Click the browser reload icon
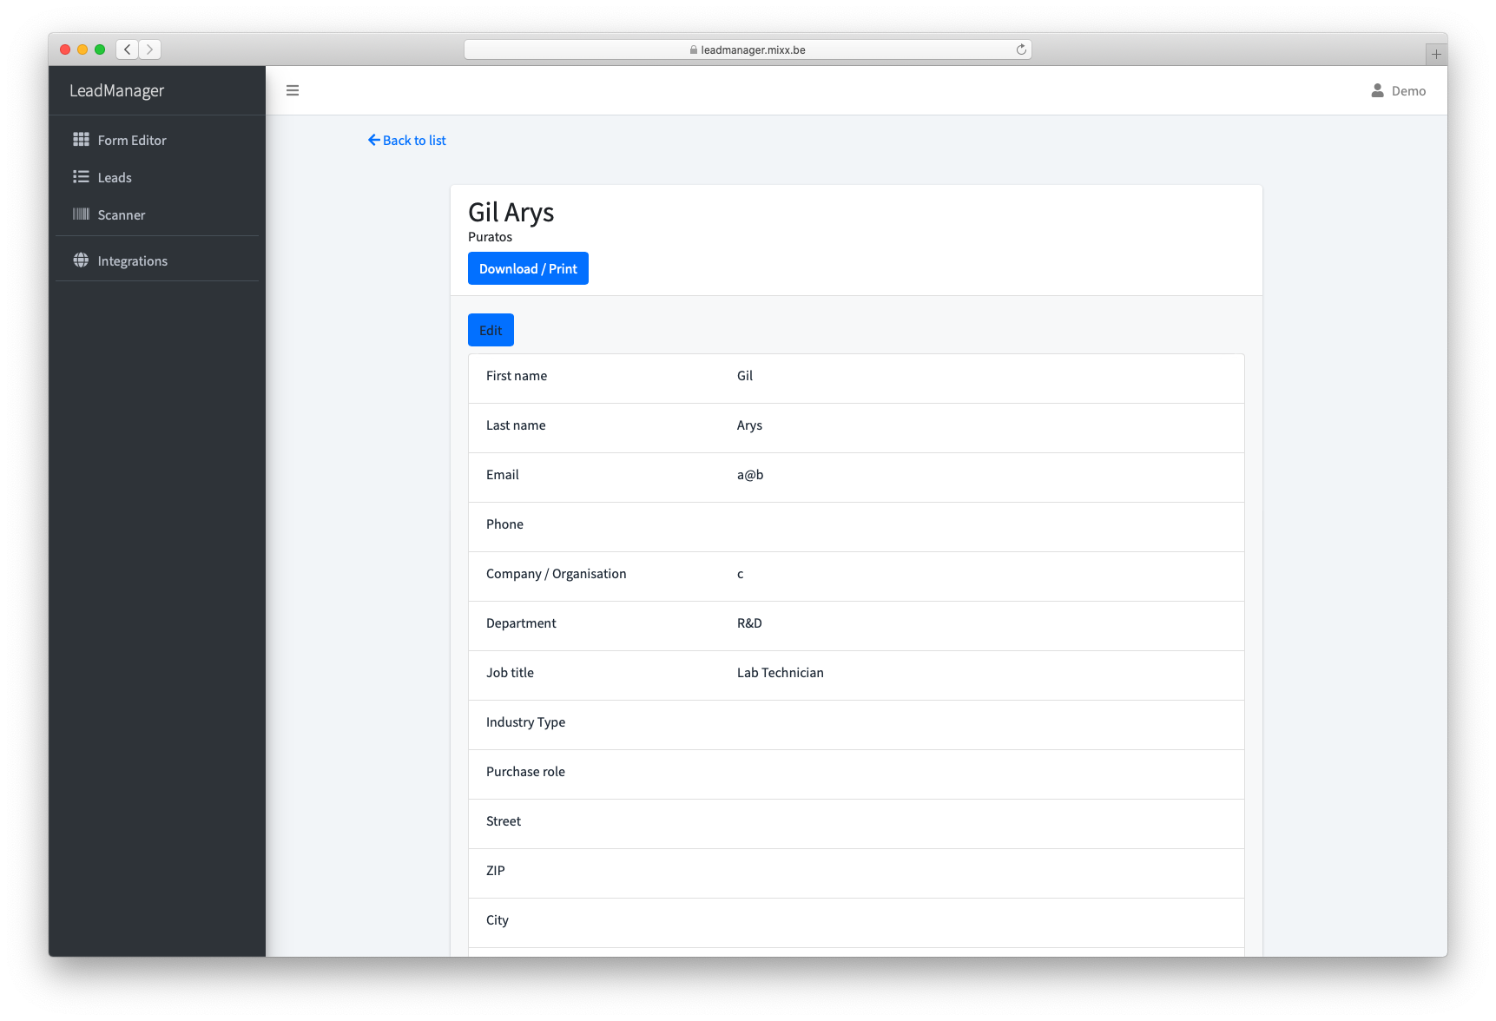This screenshot has width=1496, height=1021. tap(1021, 49)
